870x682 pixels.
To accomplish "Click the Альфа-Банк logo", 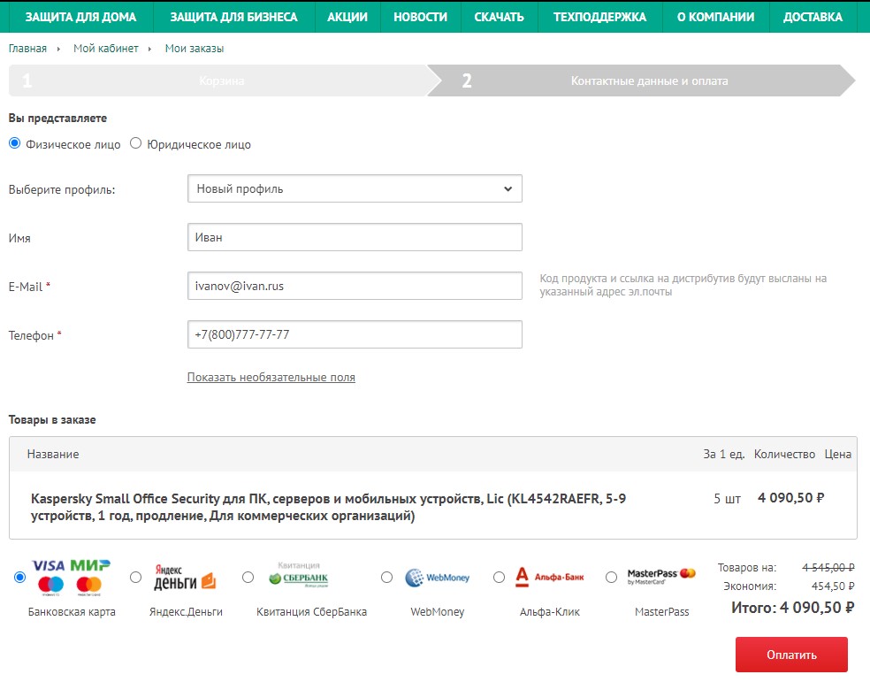I will point(550,577).
